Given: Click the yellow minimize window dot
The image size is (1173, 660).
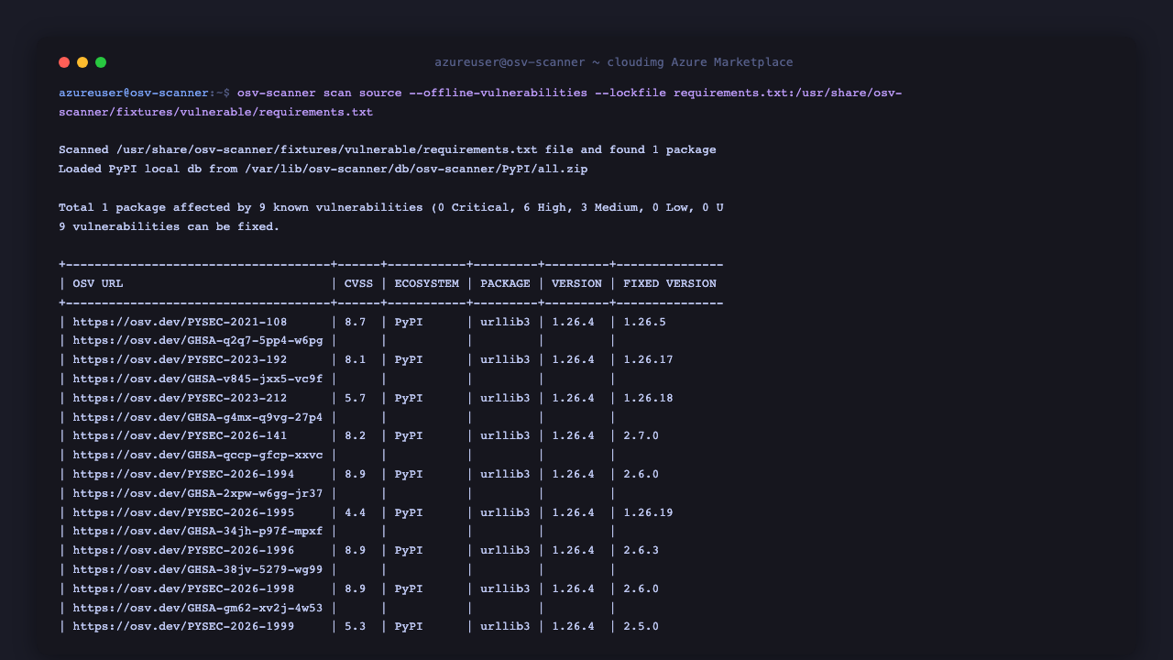Looking at the screenshot, I should pos(82,62).
